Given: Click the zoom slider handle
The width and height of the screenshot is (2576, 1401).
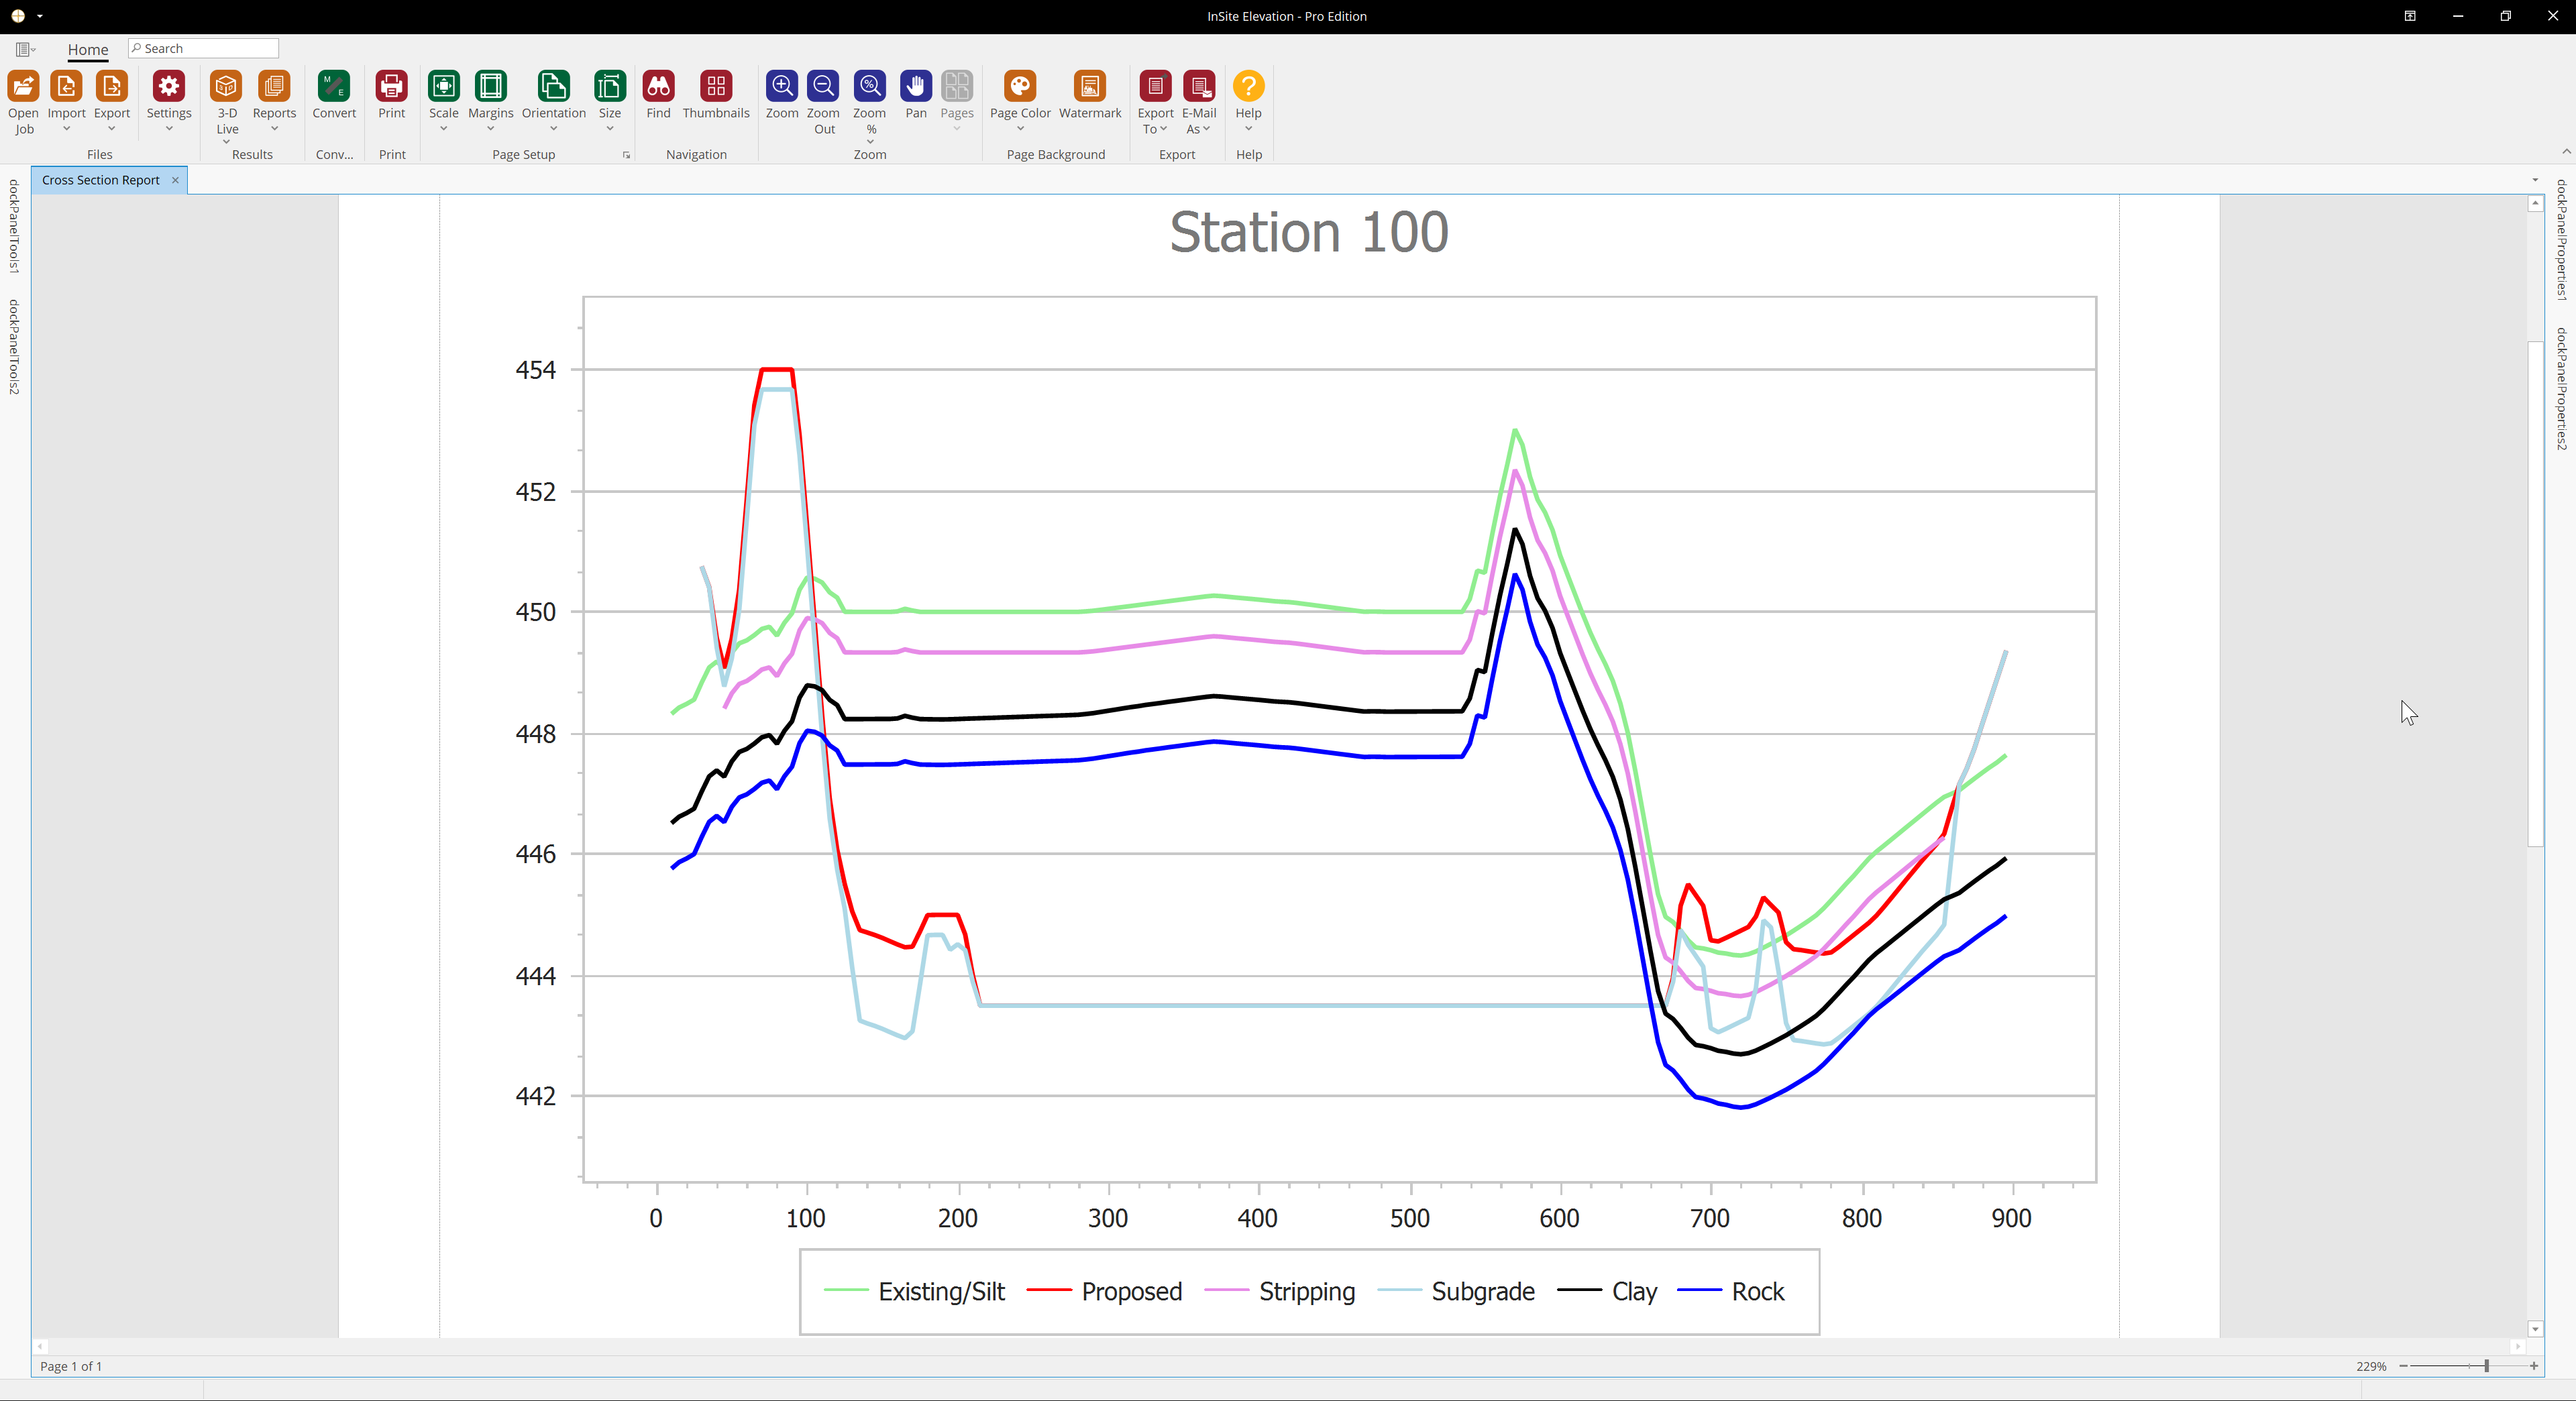Looking at the screenshot, I should point(2486,1366).
